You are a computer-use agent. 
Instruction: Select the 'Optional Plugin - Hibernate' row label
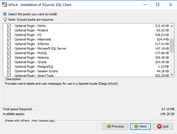coord(33,40)
